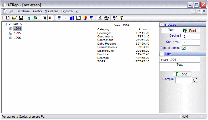Select the 1996 tree item
Screen dimensions: 208x120
(x=17, y=38)
